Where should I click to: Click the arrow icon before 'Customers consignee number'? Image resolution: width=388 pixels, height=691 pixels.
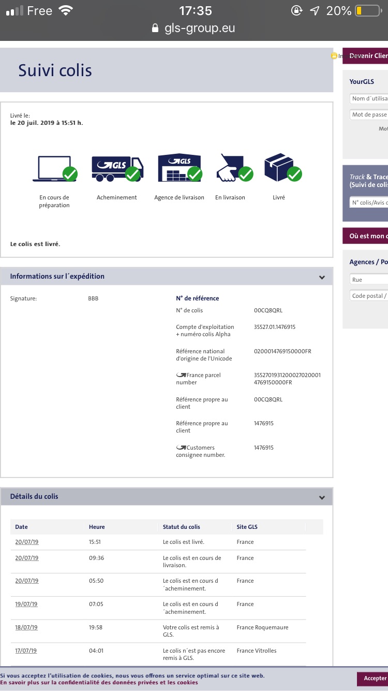pos(181,447)
